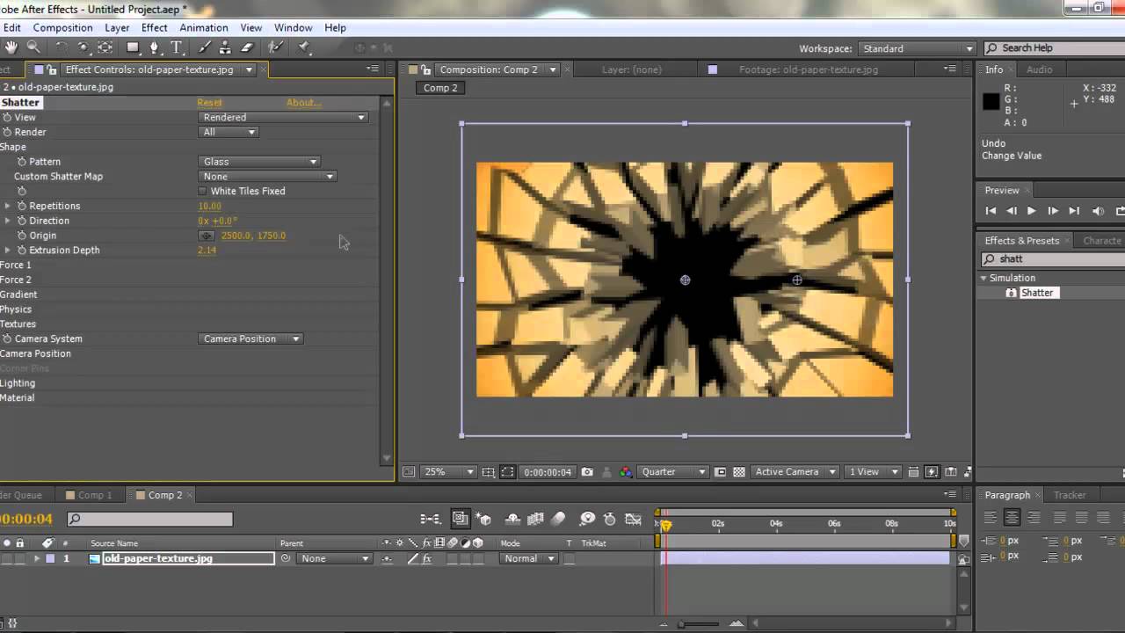This screenshot has height=633, width=1125.
Task: Toggle Repetitions stopwatch keyframe
Action: pyautogui.click(x=22, y=206)
